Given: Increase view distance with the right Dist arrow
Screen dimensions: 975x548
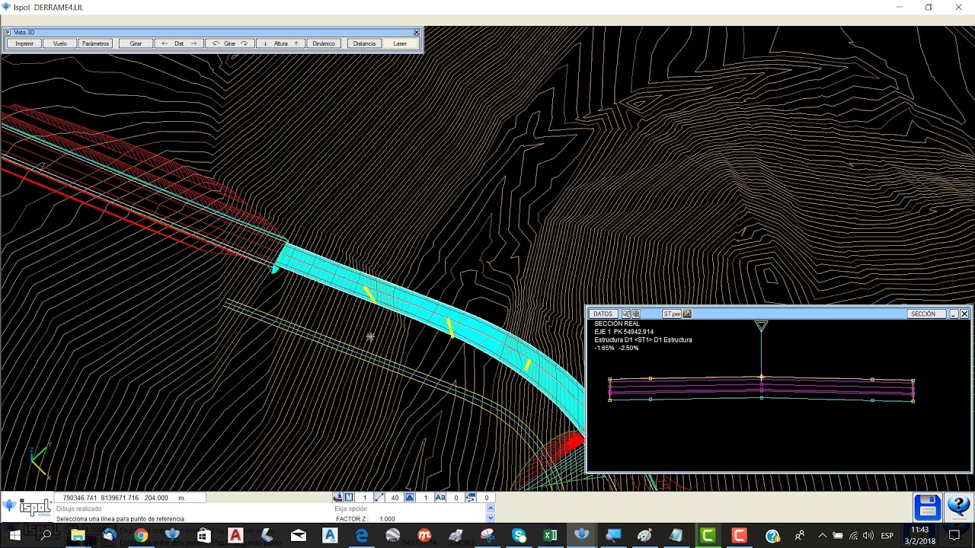Looking at the screenshot, I should 193,43.
